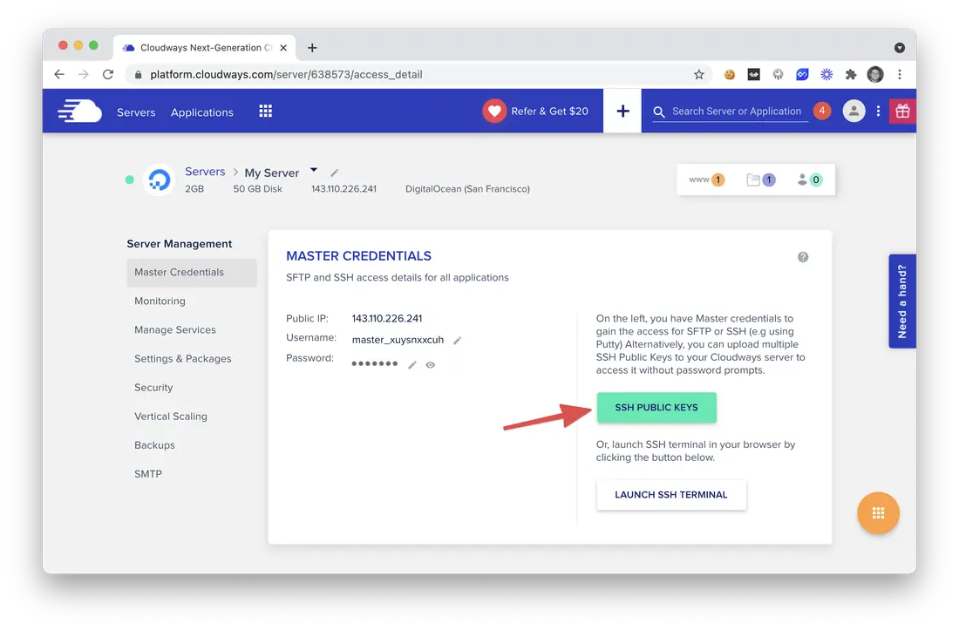Click the www applications count icon
This screenshot has width=959, height=630.
[x=706, y=180]
